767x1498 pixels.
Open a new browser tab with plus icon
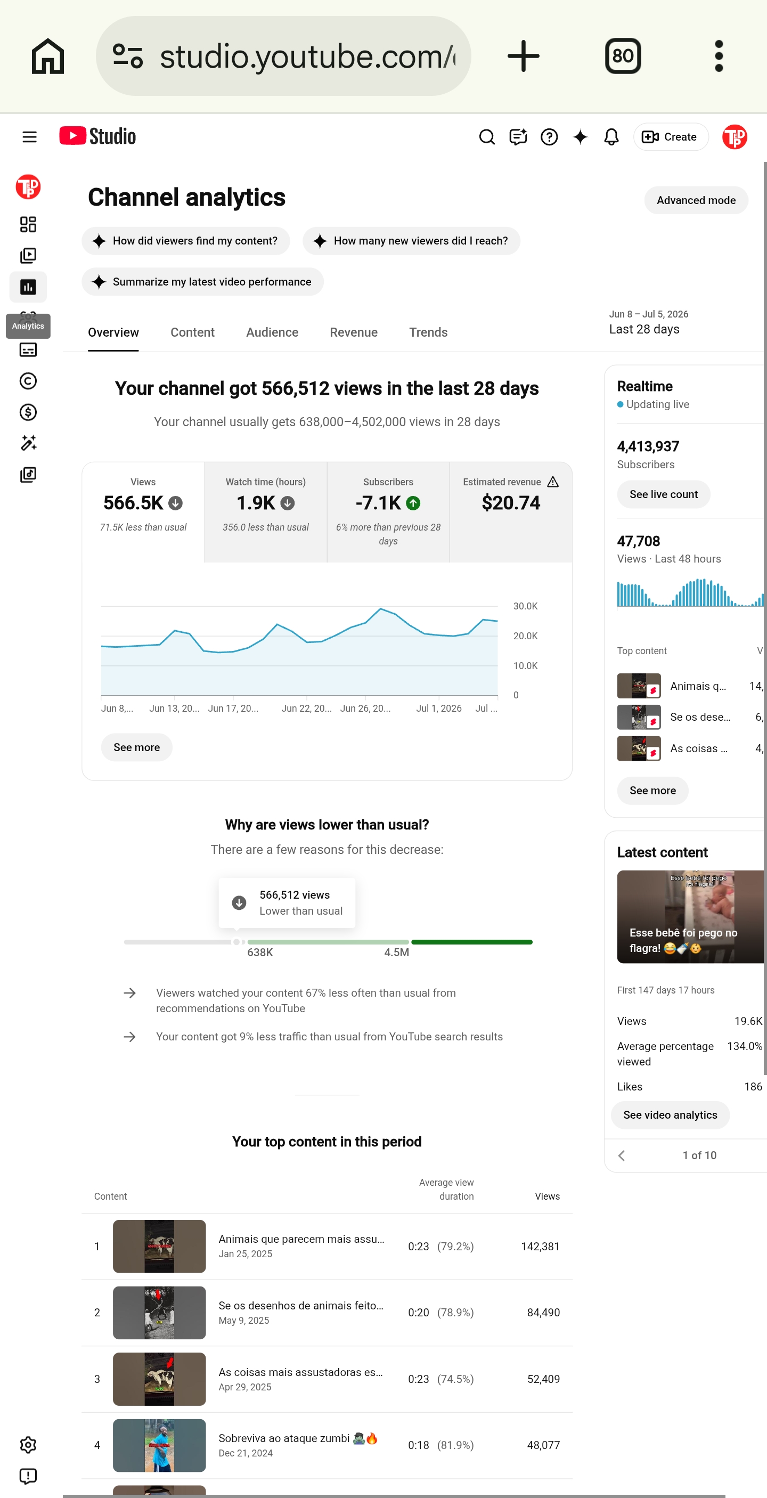(x=524, y=56)
